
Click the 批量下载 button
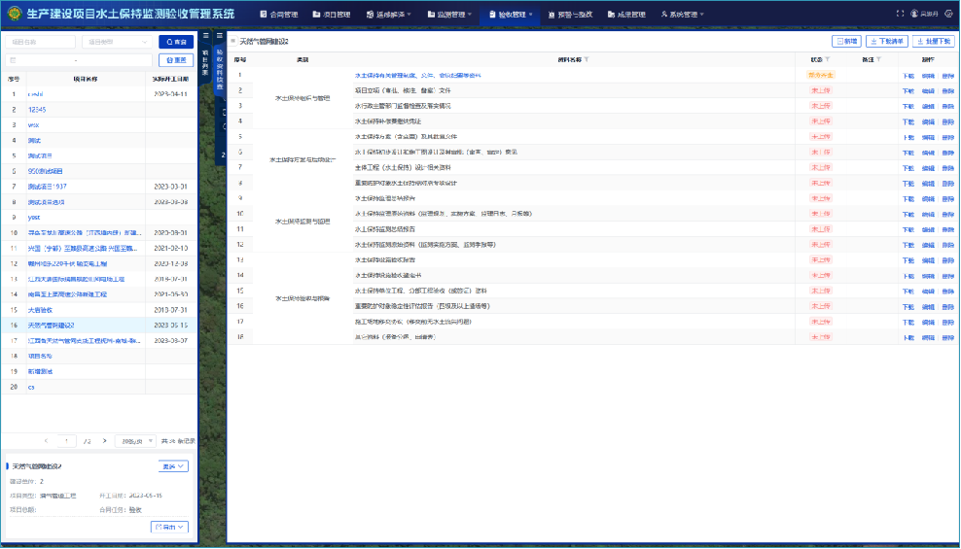933,42
